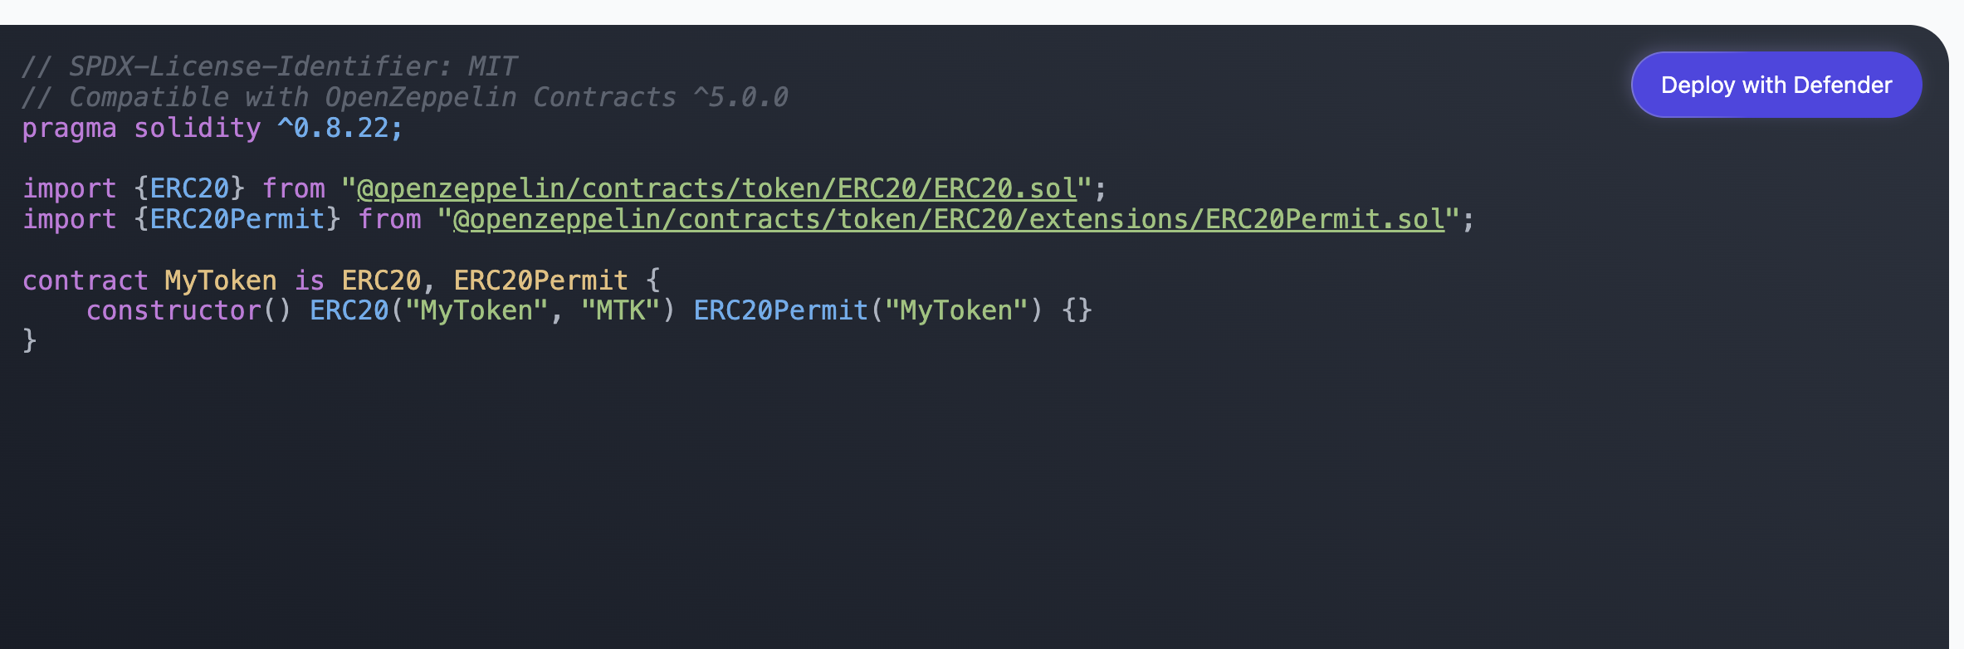The width and height of the screenshot is (1964, 649).
Task: Click the closing brace of the contract
Action: (29, 339)
